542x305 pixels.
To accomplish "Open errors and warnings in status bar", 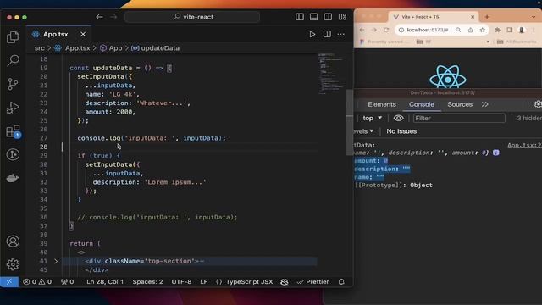I will (37, 282).
